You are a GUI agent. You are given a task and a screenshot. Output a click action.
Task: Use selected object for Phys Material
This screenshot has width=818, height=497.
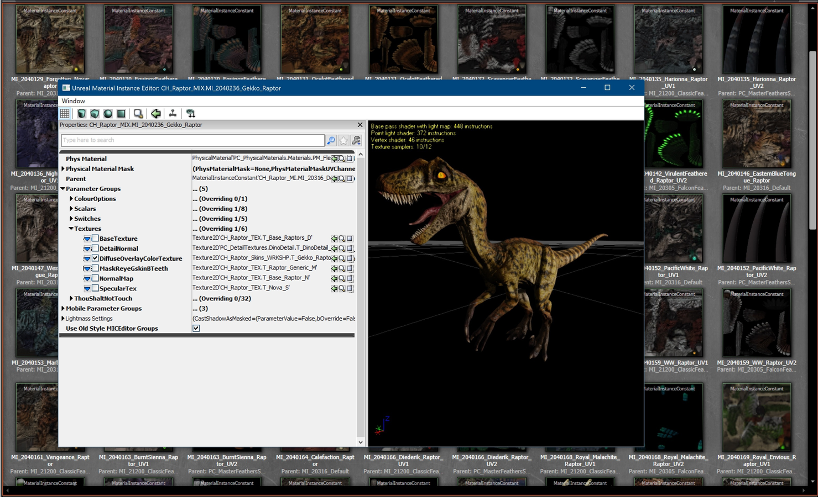[334, 159]
